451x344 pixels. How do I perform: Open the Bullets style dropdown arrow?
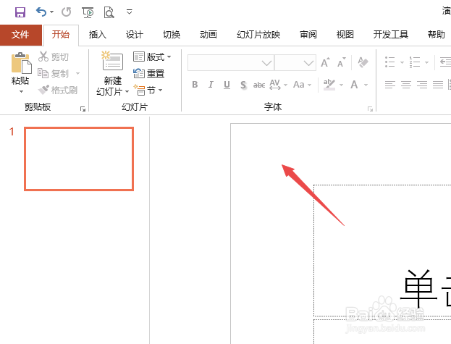click(x=402, y=62)
